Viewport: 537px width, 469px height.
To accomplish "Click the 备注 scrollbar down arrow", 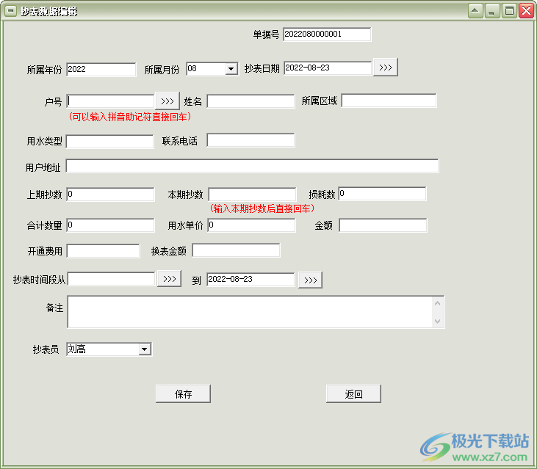I will (x=437, y=321).
